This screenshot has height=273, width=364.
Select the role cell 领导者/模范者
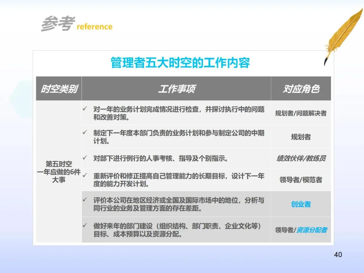pyautogui.click(x=301, y=180)
